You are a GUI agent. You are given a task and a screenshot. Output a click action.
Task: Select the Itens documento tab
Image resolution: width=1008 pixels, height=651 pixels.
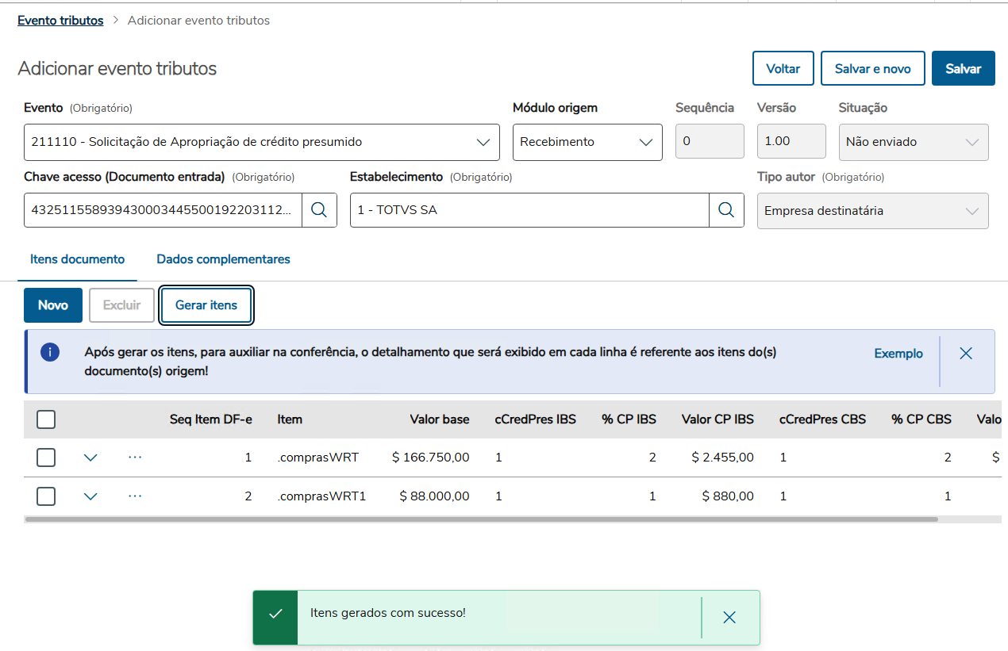point(77,259)
